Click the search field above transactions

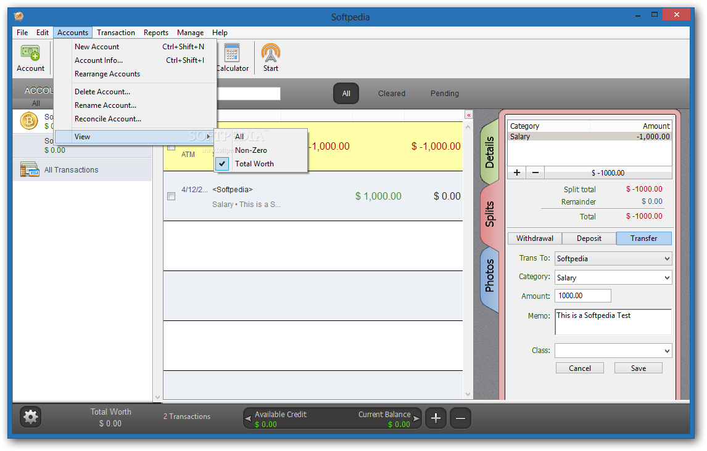tap(249, 94)
